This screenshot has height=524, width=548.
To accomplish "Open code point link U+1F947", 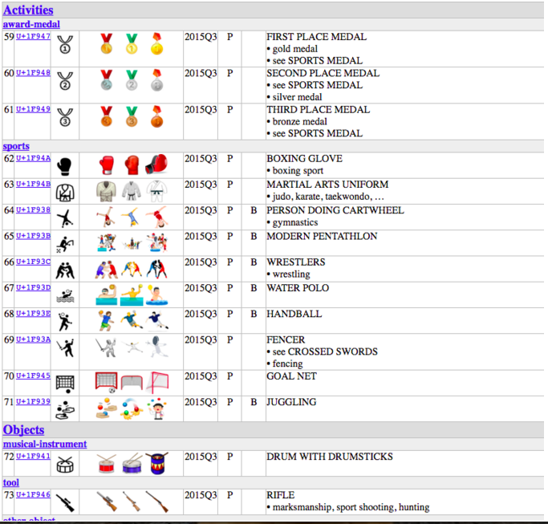I will (33, 37).
